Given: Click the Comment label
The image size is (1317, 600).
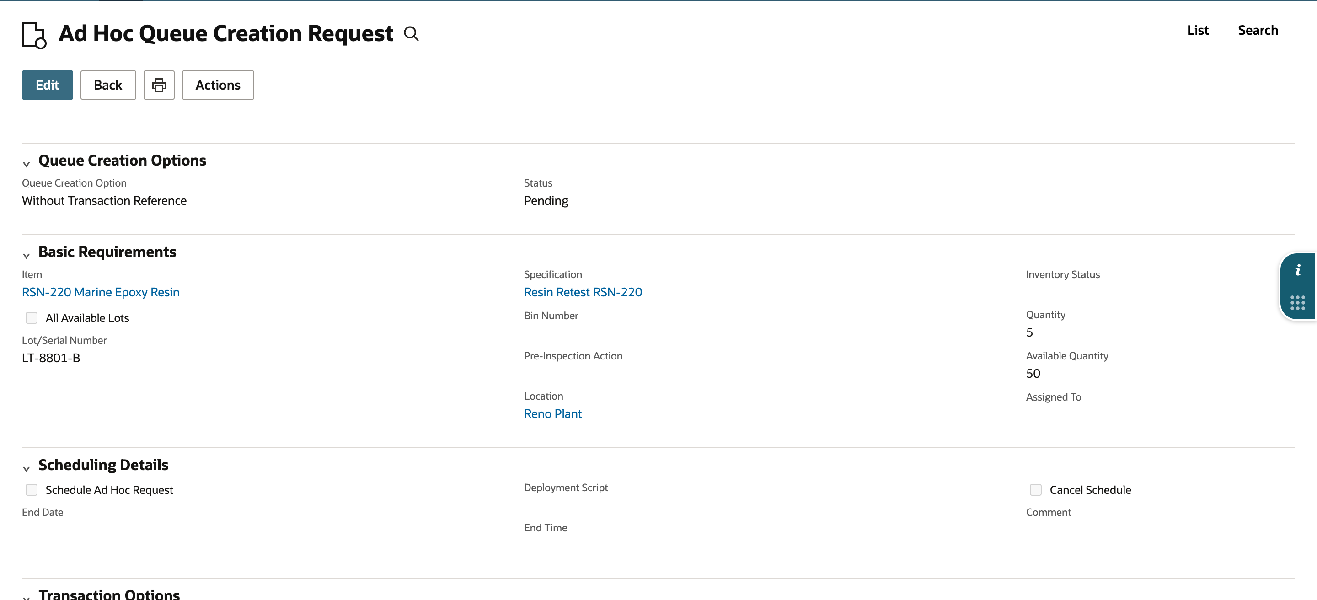Looking at the screenshot, I should (x=1048, y=512).
